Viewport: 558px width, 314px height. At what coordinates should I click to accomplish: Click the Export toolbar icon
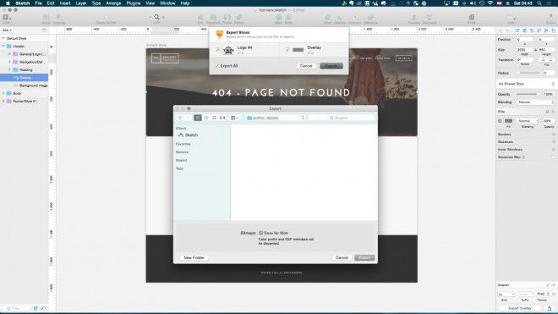tap(550, 17)
